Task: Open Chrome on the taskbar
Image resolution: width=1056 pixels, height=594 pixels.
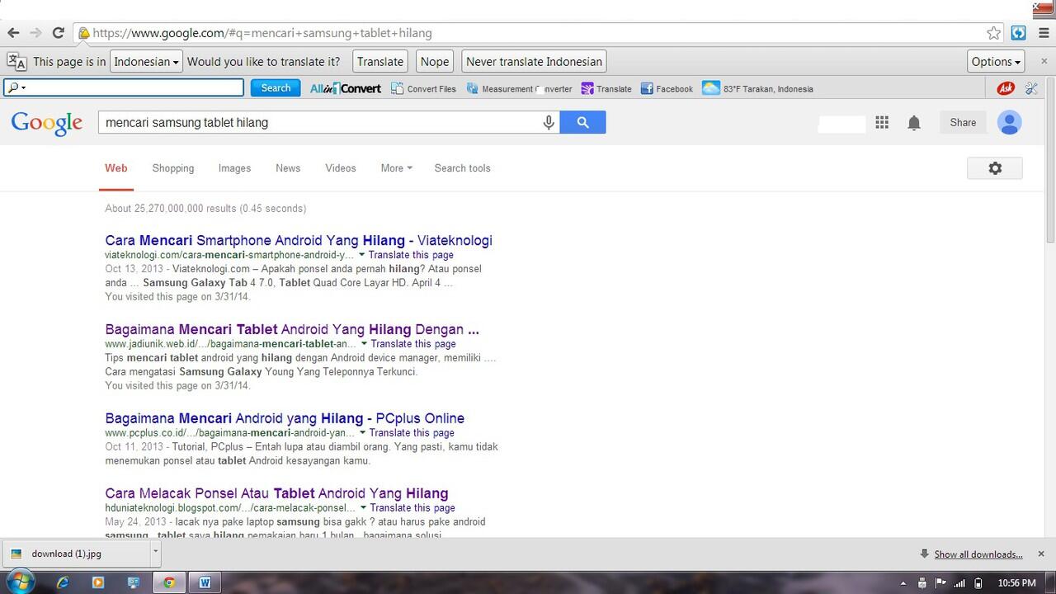Action: click(x=169, y=582)
